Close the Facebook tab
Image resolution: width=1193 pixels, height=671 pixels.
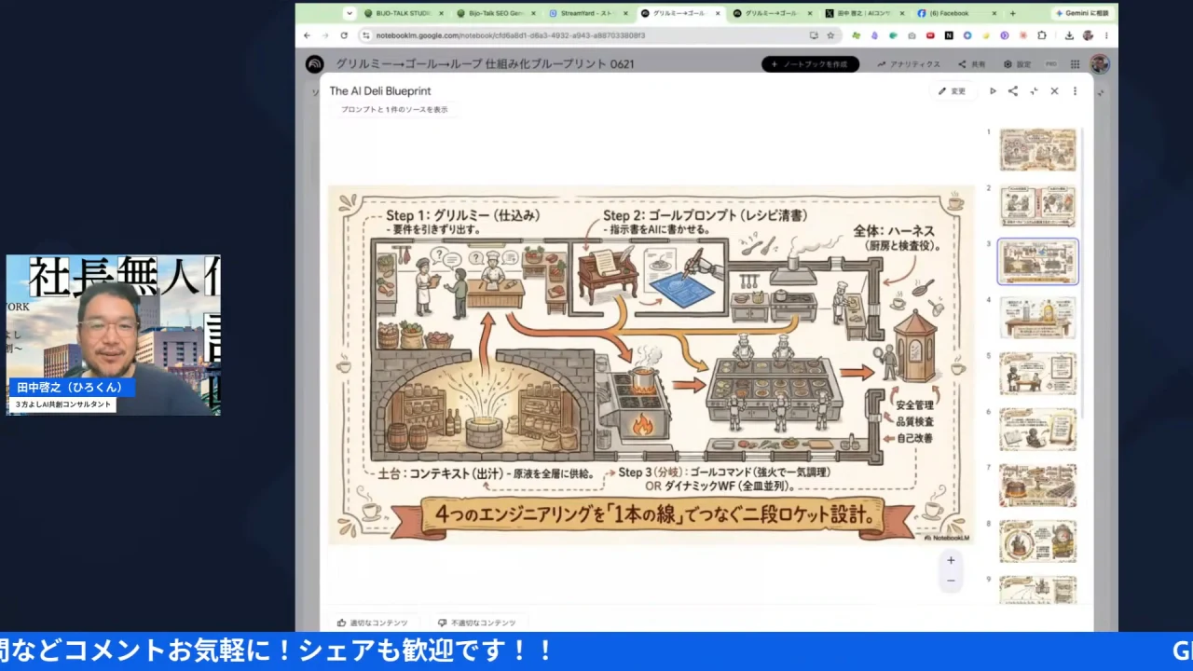(x=994, y=13)
